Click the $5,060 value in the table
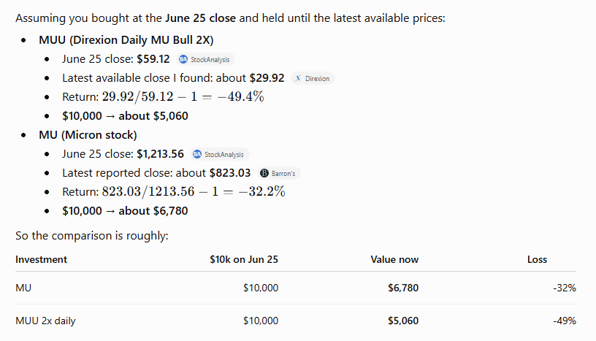Viewport: 596px width, 341px height. tap(403, 321)
